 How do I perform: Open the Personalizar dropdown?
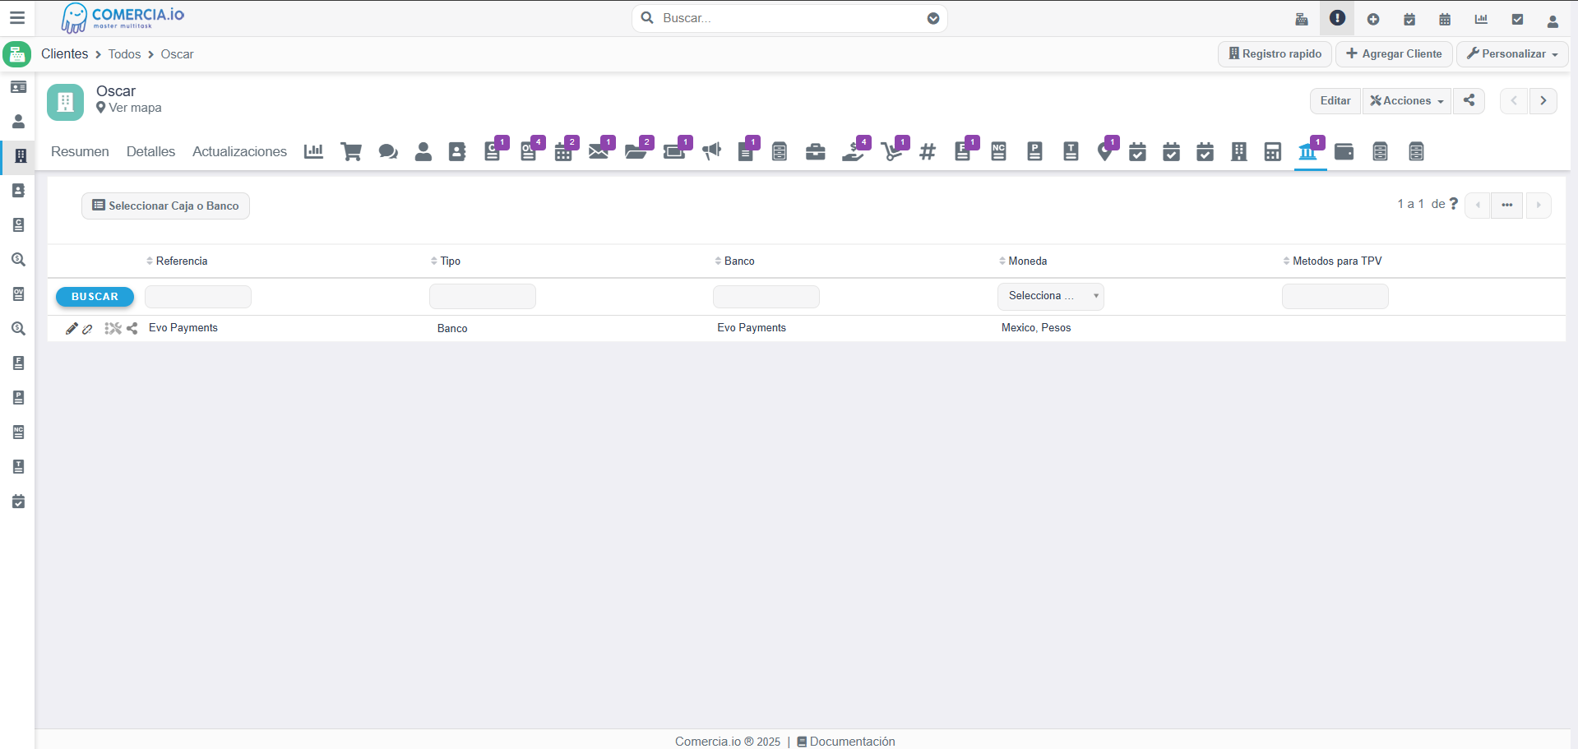tap(1513, 53)
